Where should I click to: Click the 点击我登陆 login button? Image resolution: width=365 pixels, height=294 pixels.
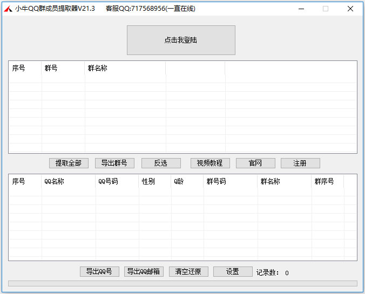pos(181,40)
